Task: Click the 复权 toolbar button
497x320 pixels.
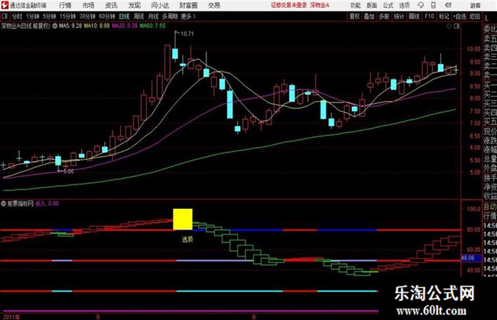Action: pos(354,16)
